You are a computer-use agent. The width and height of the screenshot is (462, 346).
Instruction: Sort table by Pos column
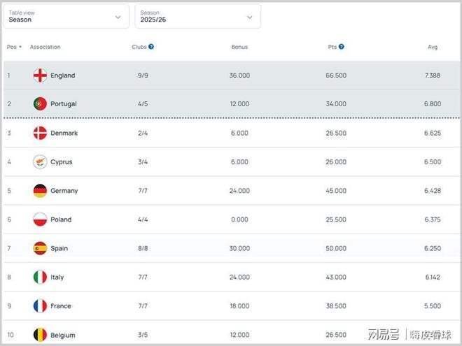pyautogui.click(x=13, y=47)
